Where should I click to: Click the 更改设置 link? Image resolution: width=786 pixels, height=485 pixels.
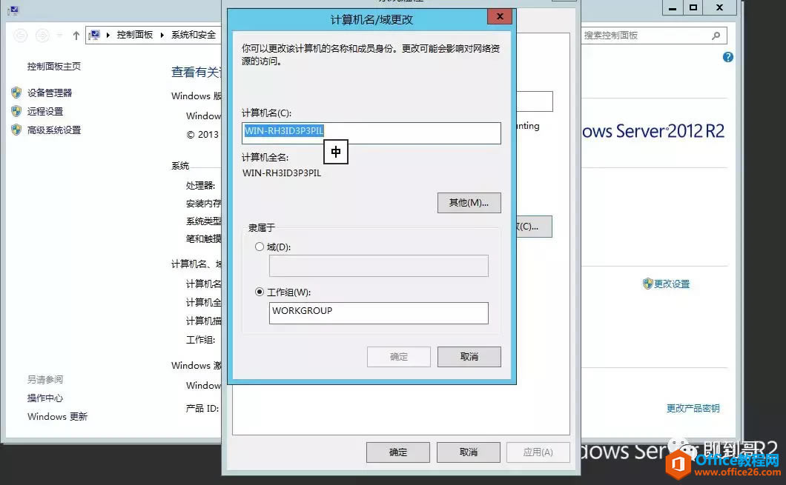[672, 284]
